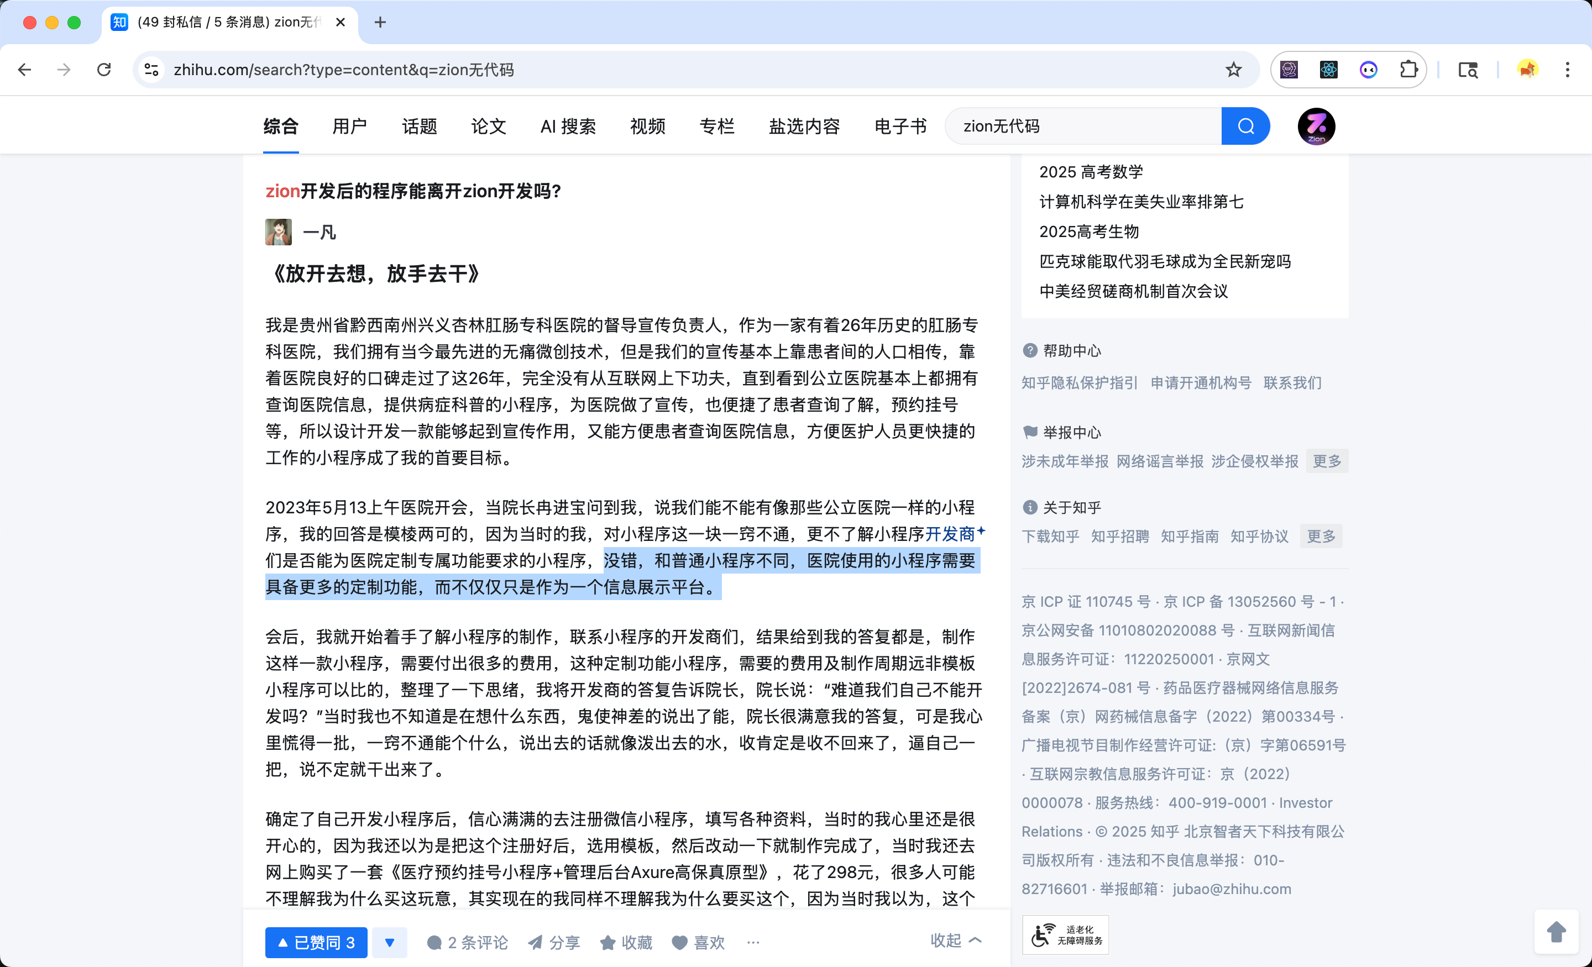
Task: Close the Zhihu browser tab
Action: tap(341, 23)
